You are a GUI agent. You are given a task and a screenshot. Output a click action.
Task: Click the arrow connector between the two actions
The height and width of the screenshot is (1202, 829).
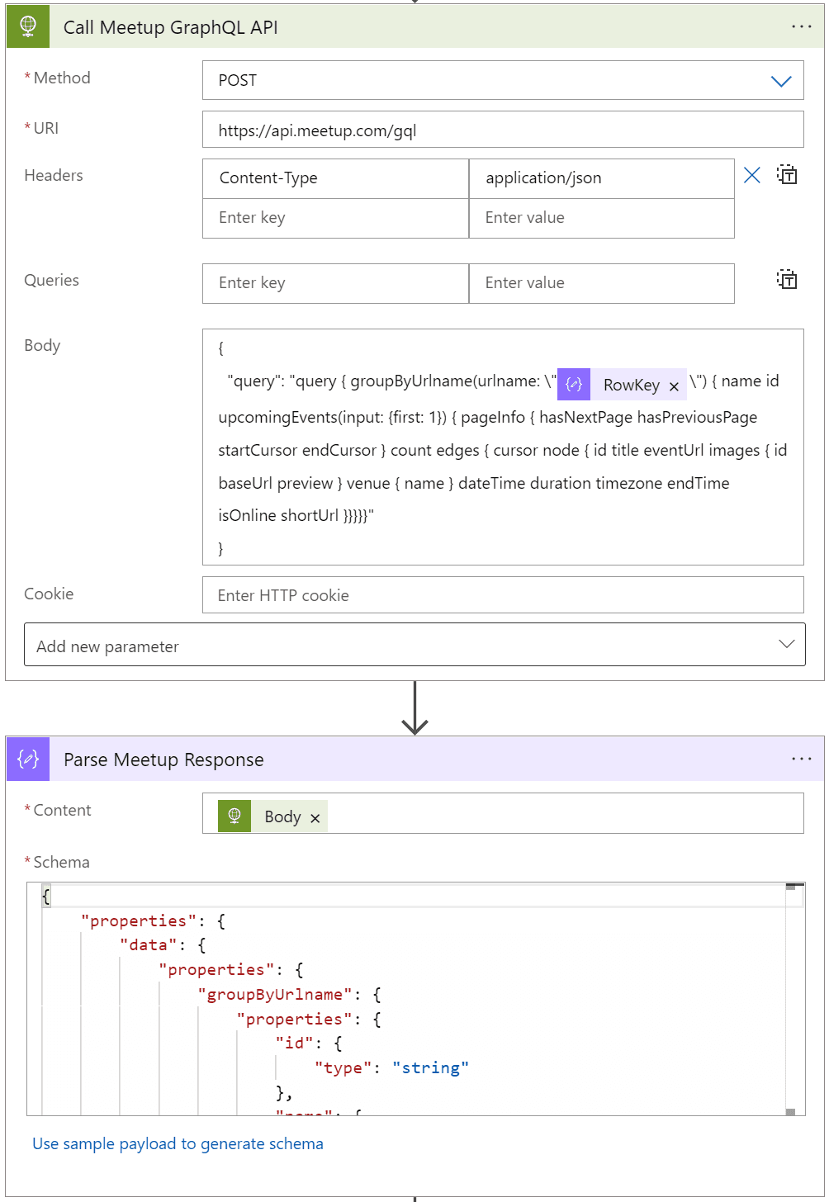[x=414, y=708]
